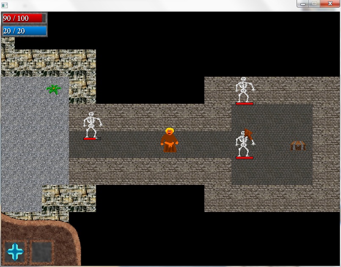Click the left skeleton's partially depleted health bar

[92, 138]
